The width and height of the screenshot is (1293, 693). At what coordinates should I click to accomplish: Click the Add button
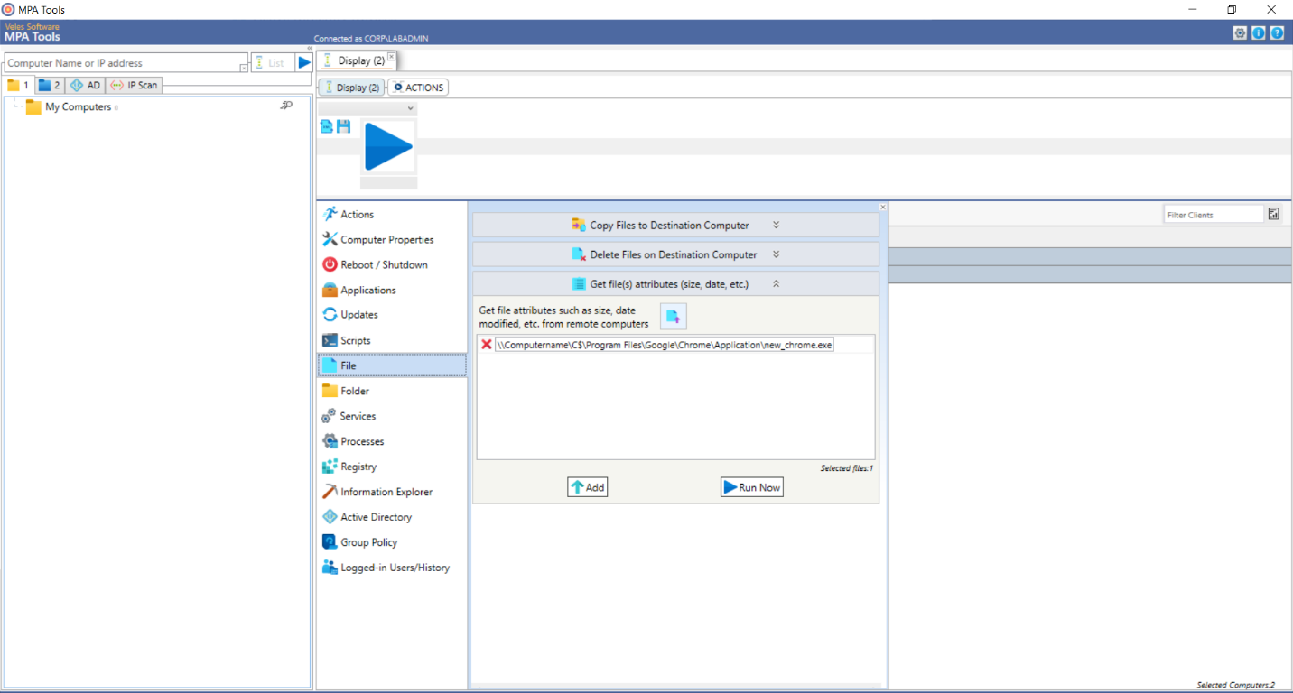click(587, 487)
